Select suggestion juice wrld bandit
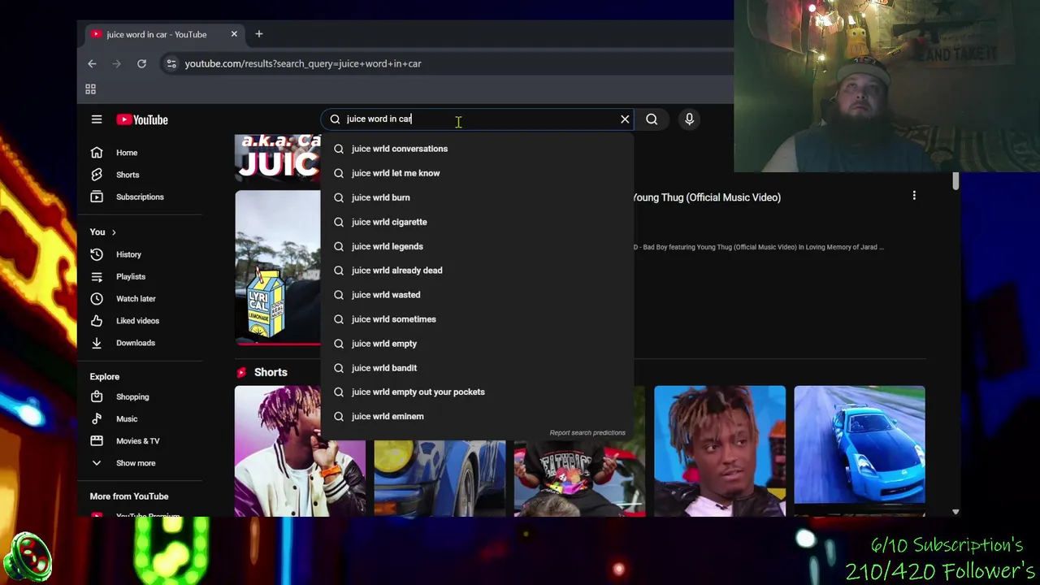 tap(478, 368)
